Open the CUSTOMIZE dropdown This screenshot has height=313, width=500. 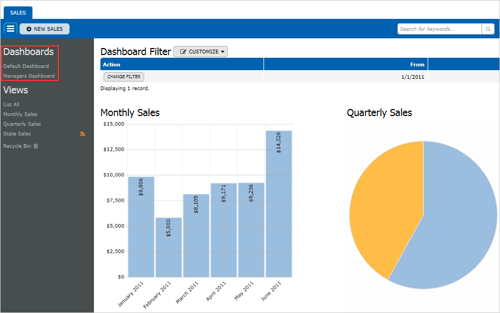200,52
